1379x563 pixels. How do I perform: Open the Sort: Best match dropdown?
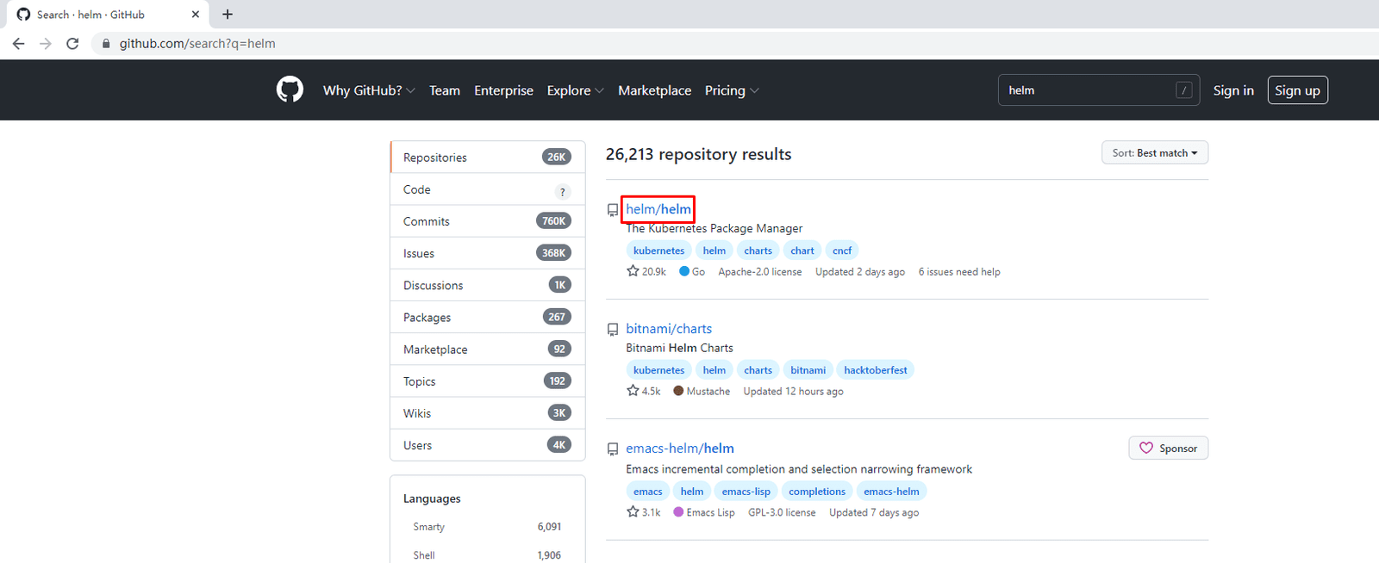[1155, 152]
